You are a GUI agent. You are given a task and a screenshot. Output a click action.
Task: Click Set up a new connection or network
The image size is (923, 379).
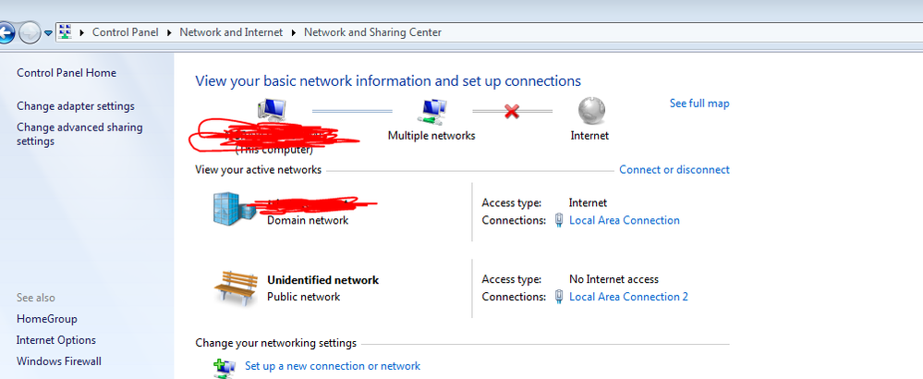click(x=333, y=366)
